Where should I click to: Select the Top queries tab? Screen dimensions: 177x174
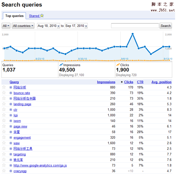14,16
